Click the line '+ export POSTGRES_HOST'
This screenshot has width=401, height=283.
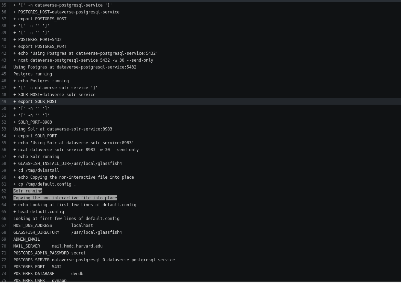coord(40,19)
